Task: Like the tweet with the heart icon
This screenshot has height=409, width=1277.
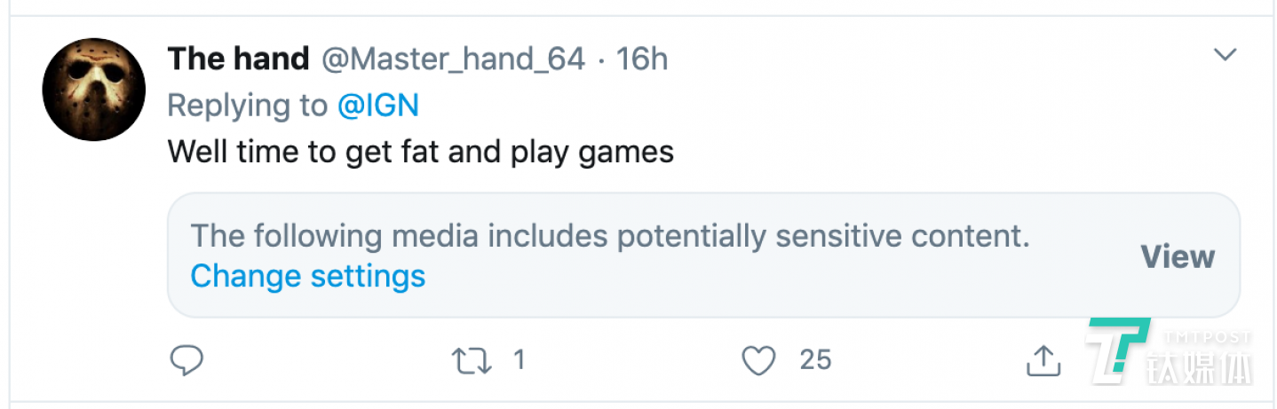Action: click(x=758, y=359)
